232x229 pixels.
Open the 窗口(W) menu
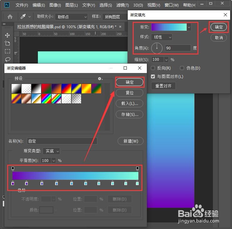tap(172, 5)
